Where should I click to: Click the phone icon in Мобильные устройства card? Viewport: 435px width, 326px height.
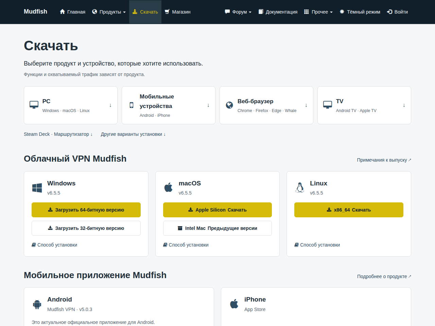coord(132,105)
